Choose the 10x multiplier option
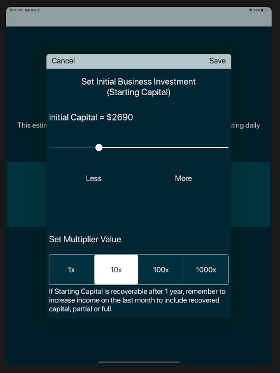The image size is (280, 373). [x=116, y=270]
